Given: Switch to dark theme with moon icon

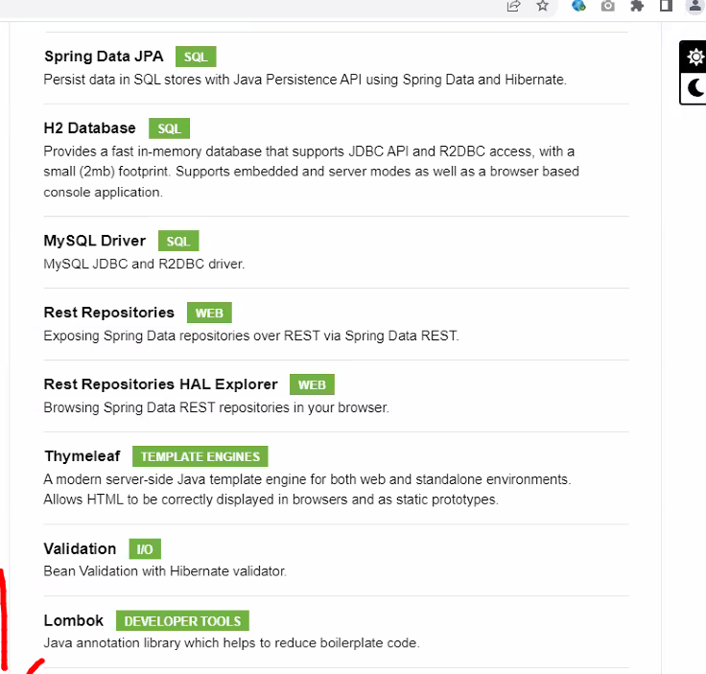Looking at the screenshot, I should 694,88.
